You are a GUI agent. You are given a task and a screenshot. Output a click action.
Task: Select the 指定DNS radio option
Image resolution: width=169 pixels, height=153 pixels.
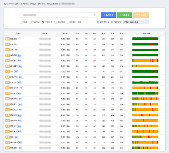coord(112,22)
